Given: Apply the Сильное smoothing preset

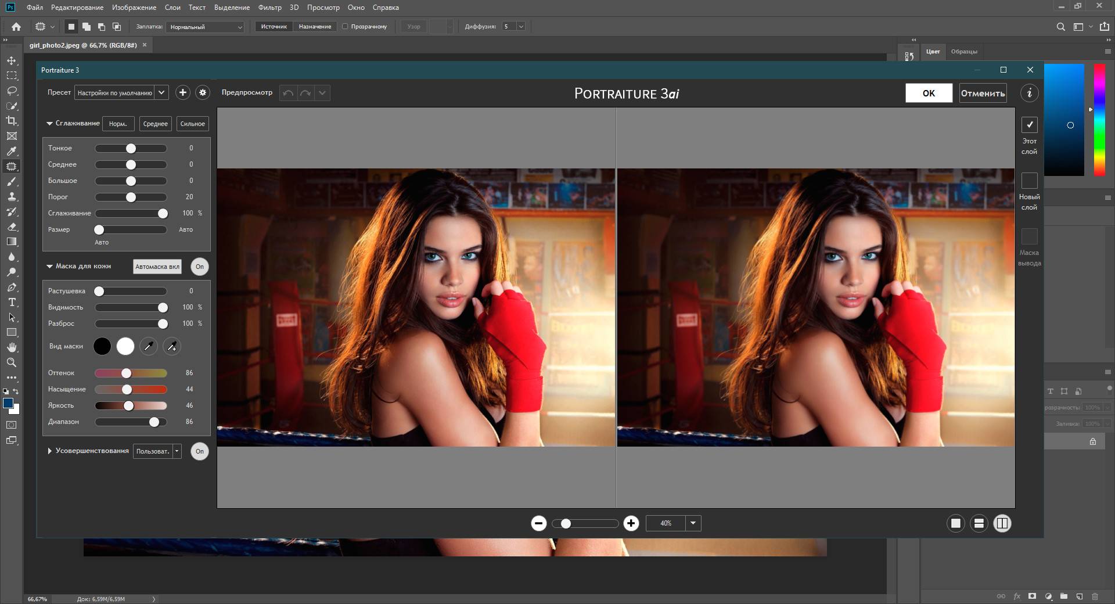Looking at the screenshot, I should [x=193, y=124].
